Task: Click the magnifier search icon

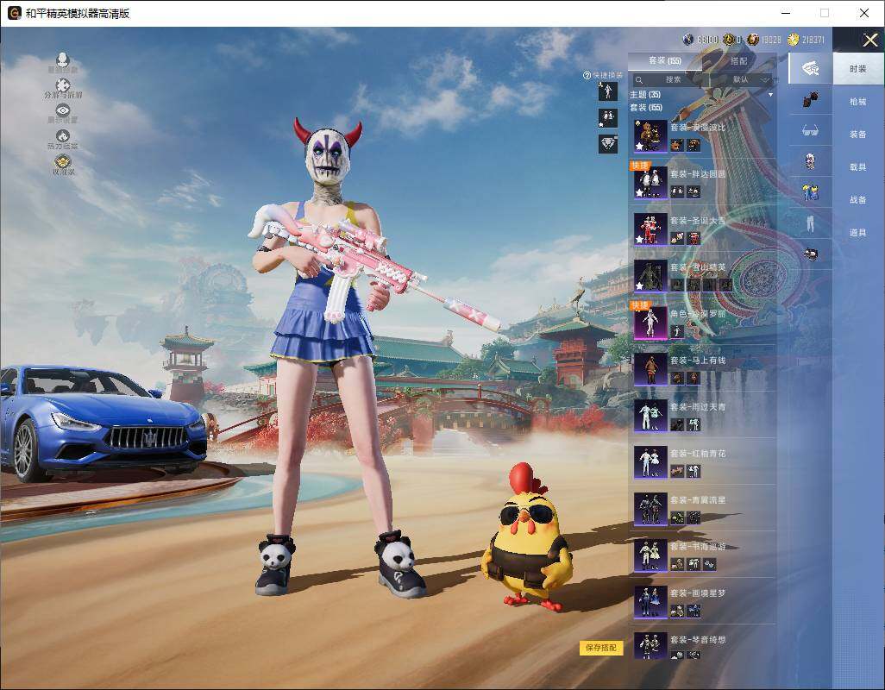Action: tap(639, 80)
